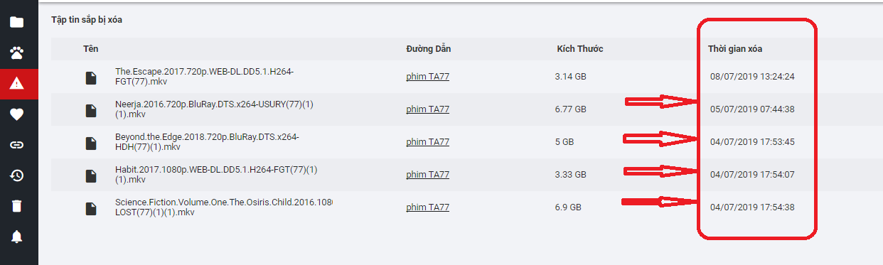Select the Beyond.the.Edge.2018 file name
This screenshot has height=265, width=883.
click(x=207, y=142)
